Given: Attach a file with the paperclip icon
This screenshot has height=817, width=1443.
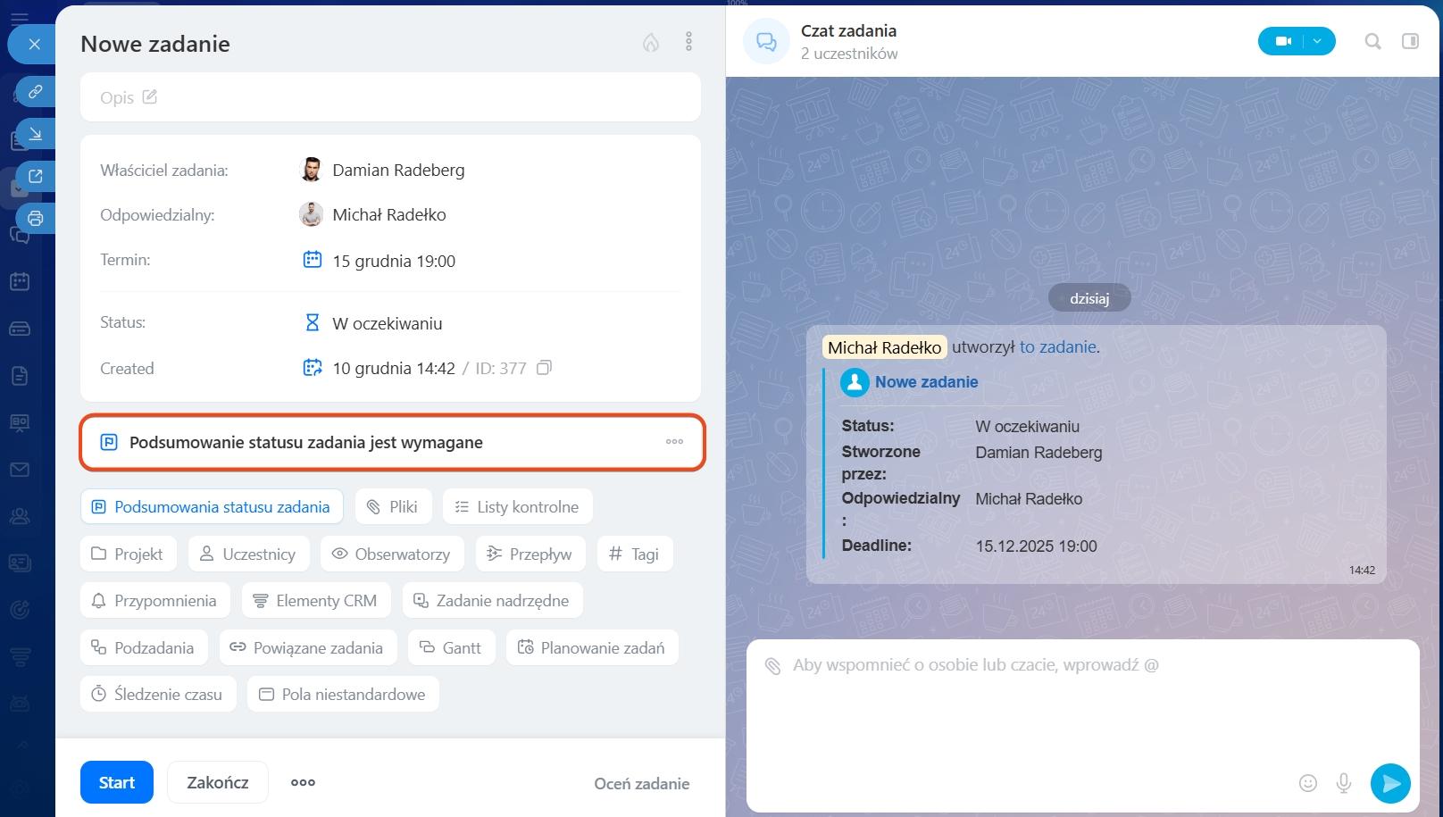Looking at the screenshot, I should point(773,665).
